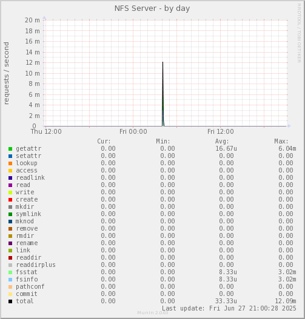305x319 pixels.
Task: Click the Fri 12:00 x-axis label
Action: coord(221,131)
